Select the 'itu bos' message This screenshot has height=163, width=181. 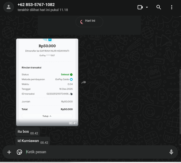[x=28, y=131]
